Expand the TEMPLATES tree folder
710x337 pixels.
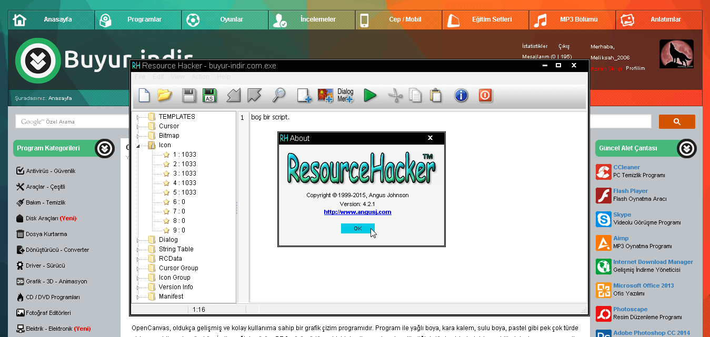138,117
